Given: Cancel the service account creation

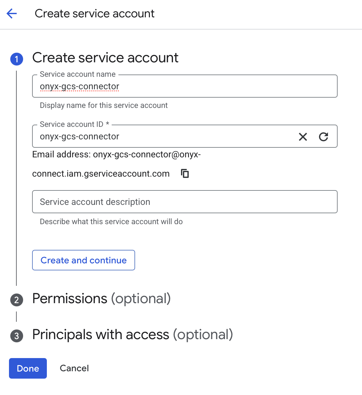Looking at the screenshot, I should (x=74, y=368).
